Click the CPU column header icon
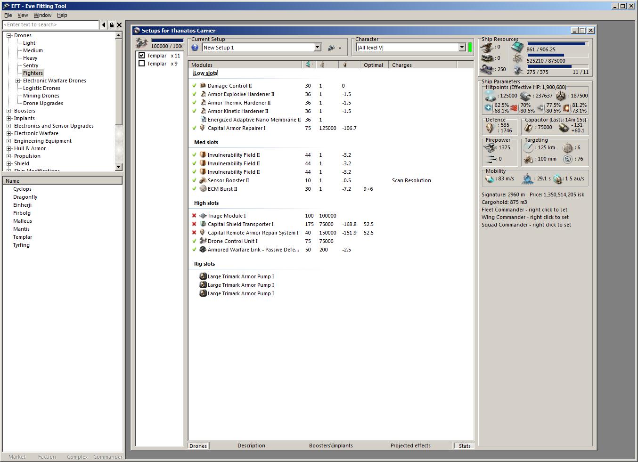The image size is (638, 462). [309, 65]
